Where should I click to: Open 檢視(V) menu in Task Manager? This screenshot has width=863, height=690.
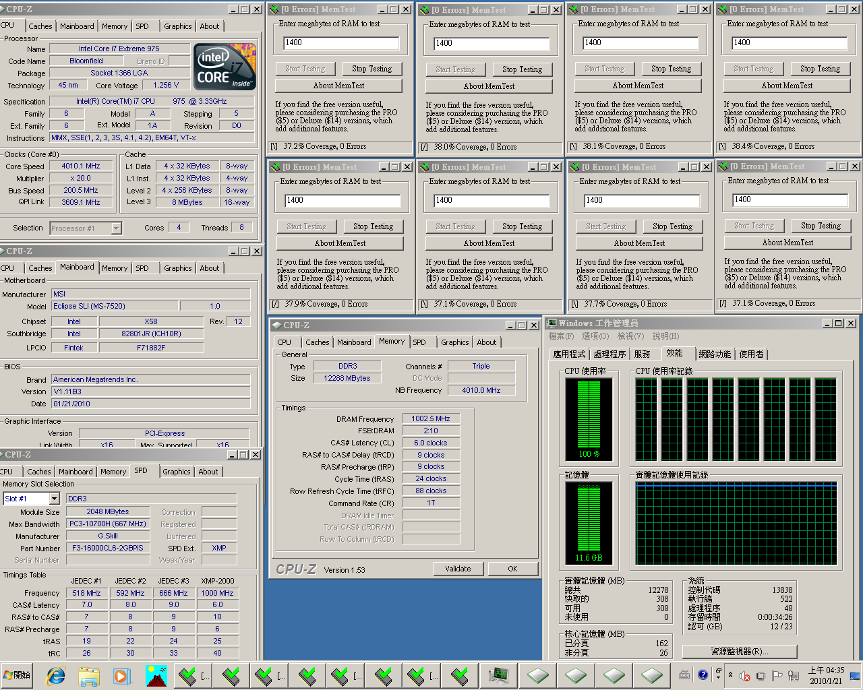[630, 336]
